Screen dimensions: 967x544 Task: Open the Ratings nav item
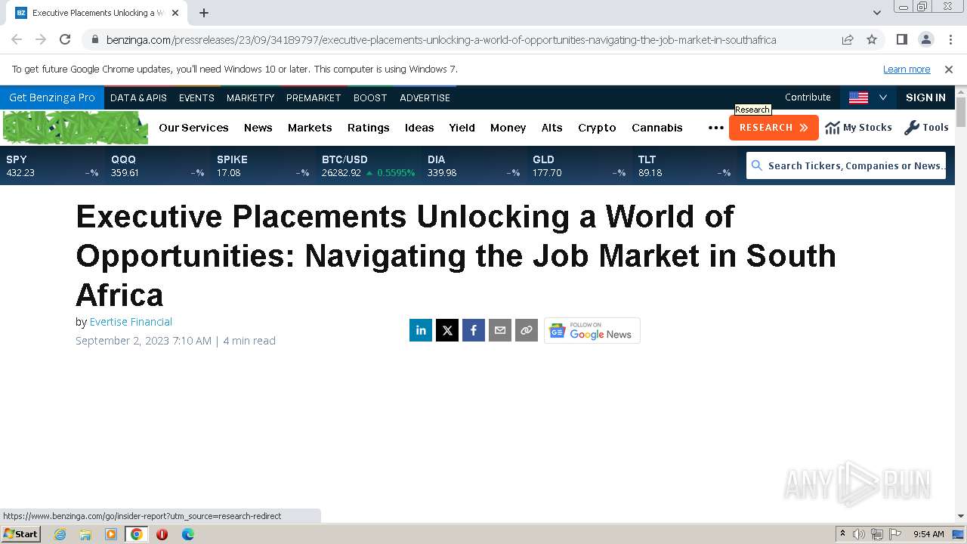tap(369, 128)
